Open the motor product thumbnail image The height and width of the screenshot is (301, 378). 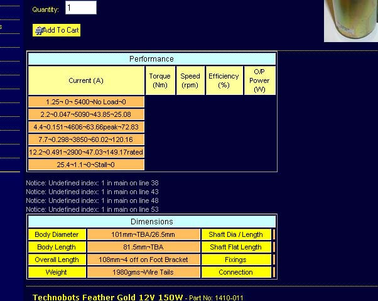click(350, 21)
